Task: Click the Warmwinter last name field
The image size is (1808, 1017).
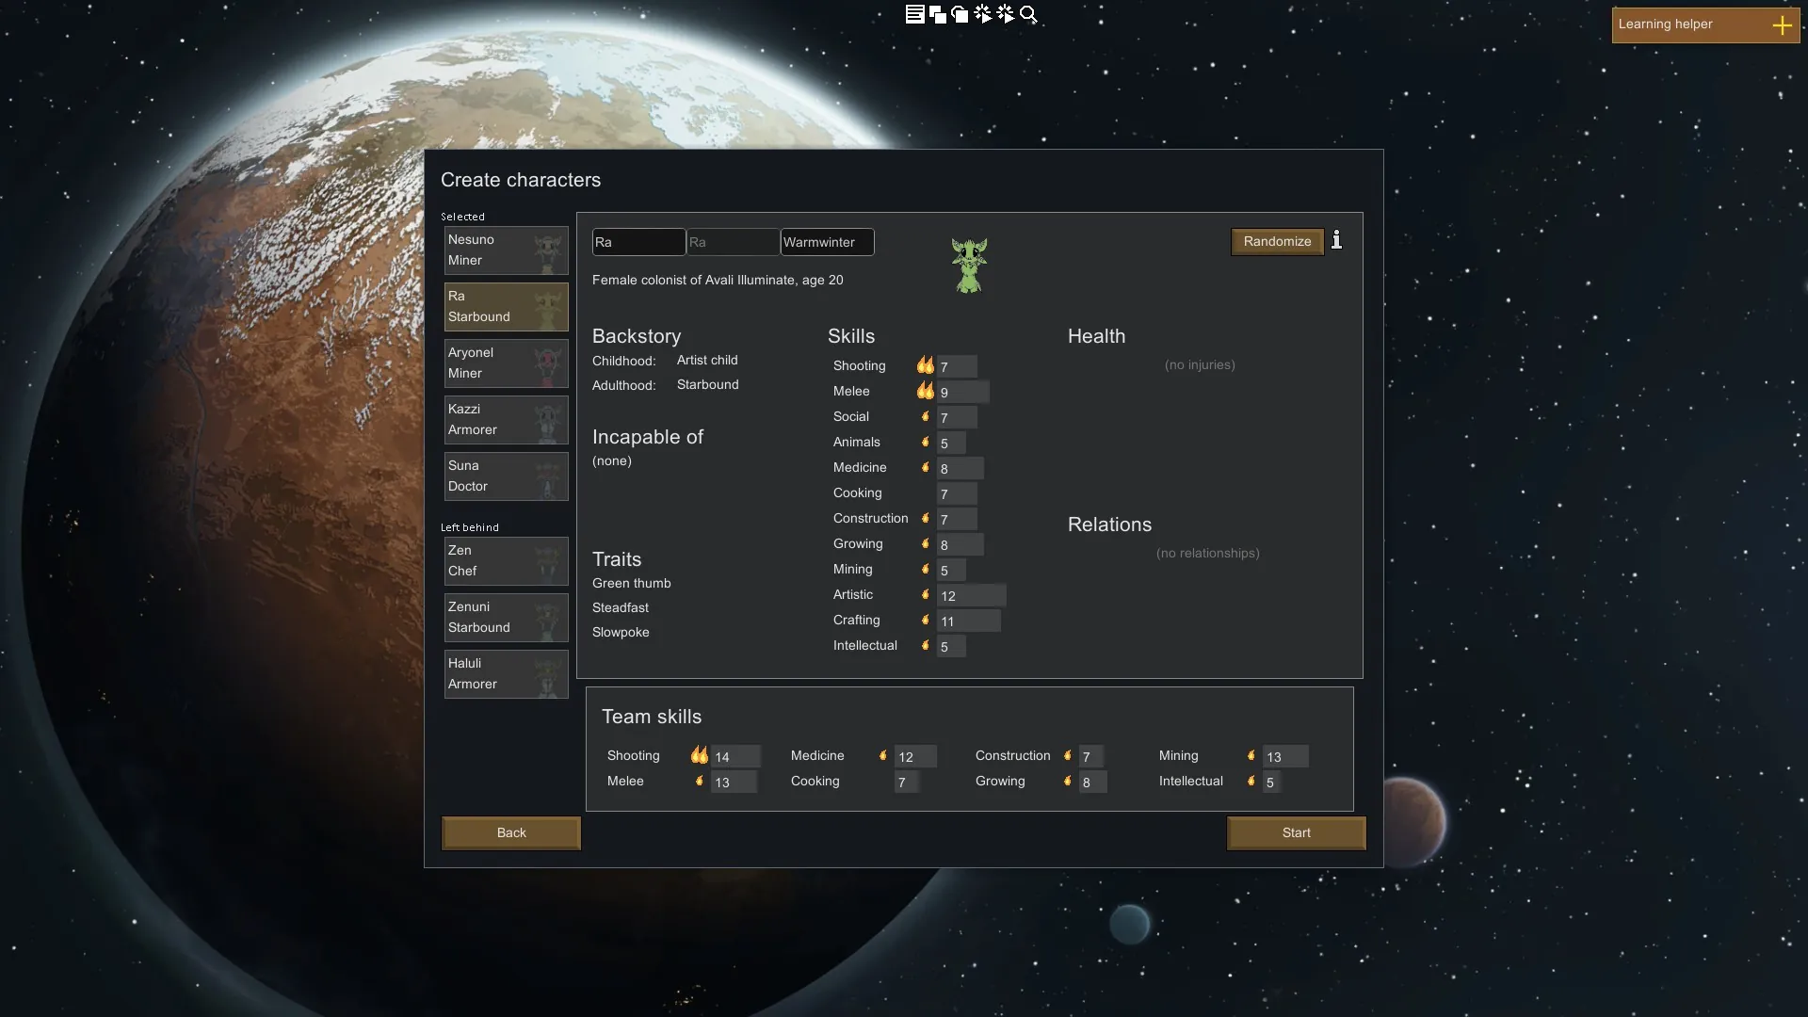Action: [826, 242]
